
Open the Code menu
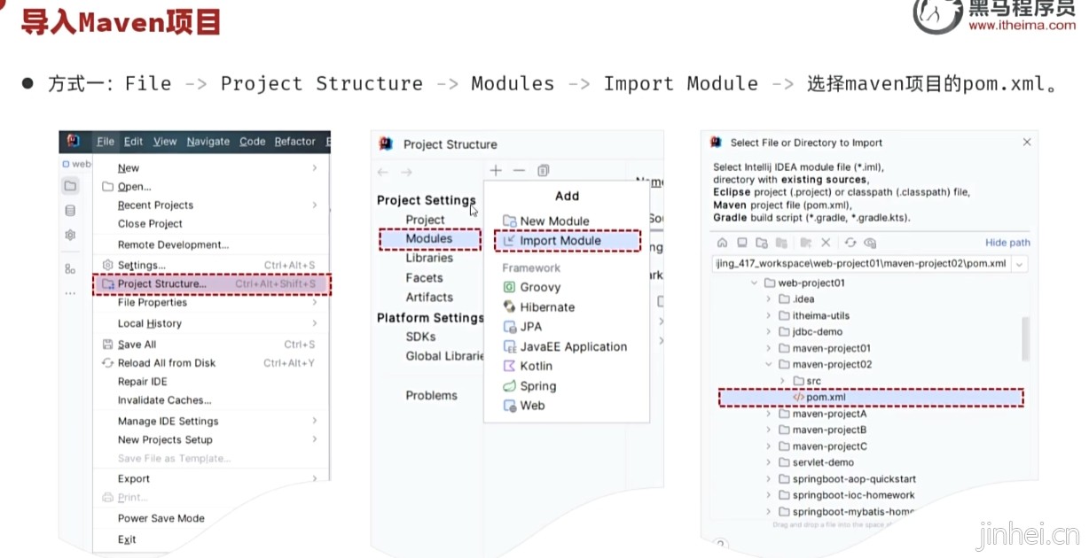(253, 142)
